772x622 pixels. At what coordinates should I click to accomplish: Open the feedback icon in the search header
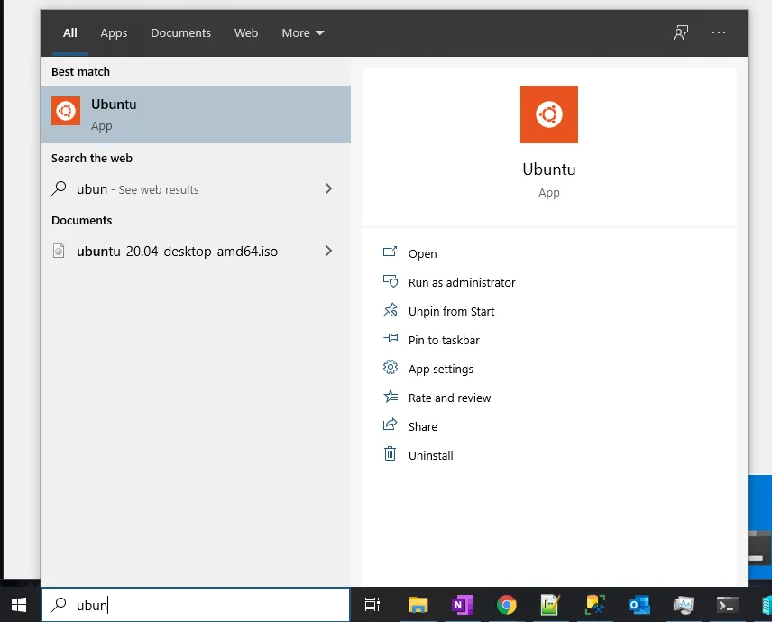681,32
